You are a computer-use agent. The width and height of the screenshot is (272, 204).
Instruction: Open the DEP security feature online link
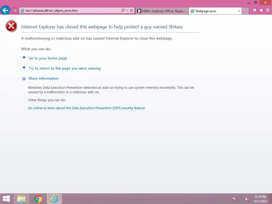point(86,108)
